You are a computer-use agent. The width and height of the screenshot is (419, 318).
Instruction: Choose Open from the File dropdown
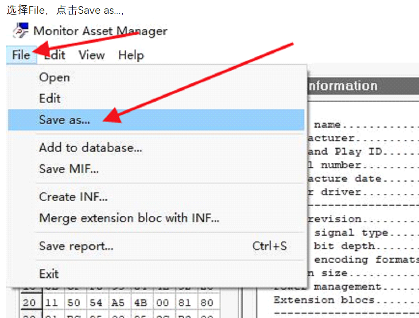pos(54,77)
